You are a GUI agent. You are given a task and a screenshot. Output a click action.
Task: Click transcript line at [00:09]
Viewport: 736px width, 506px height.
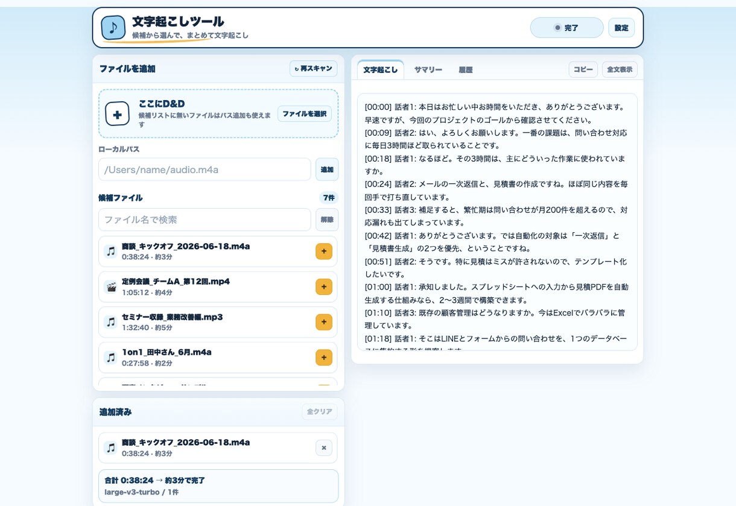pos(496,139)
